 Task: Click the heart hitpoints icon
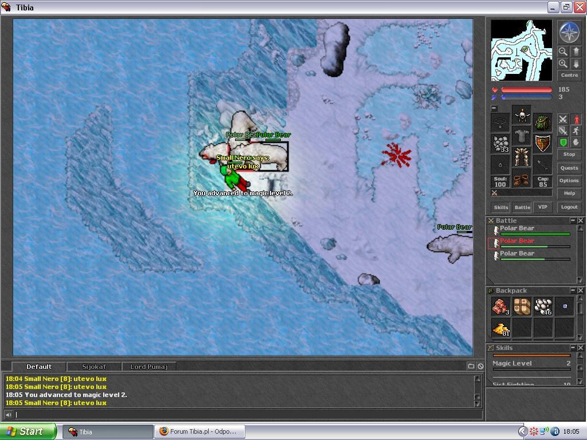pyautogui.click(x=495, y=90)
